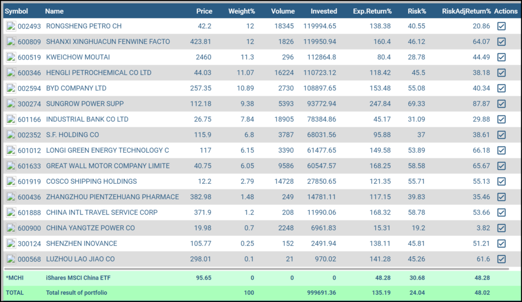Click the logo icon beside 601888
522x302 pixels.
tap(11, 212)
